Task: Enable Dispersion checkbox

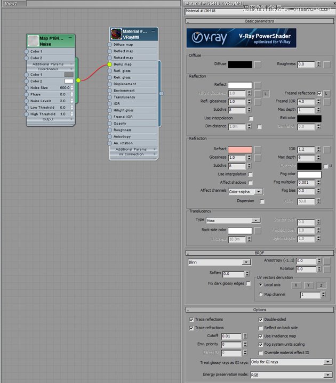Action: tap(262, 201)
